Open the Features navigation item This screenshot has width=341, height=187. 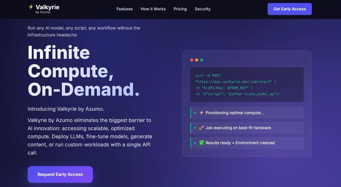(124, 9)
